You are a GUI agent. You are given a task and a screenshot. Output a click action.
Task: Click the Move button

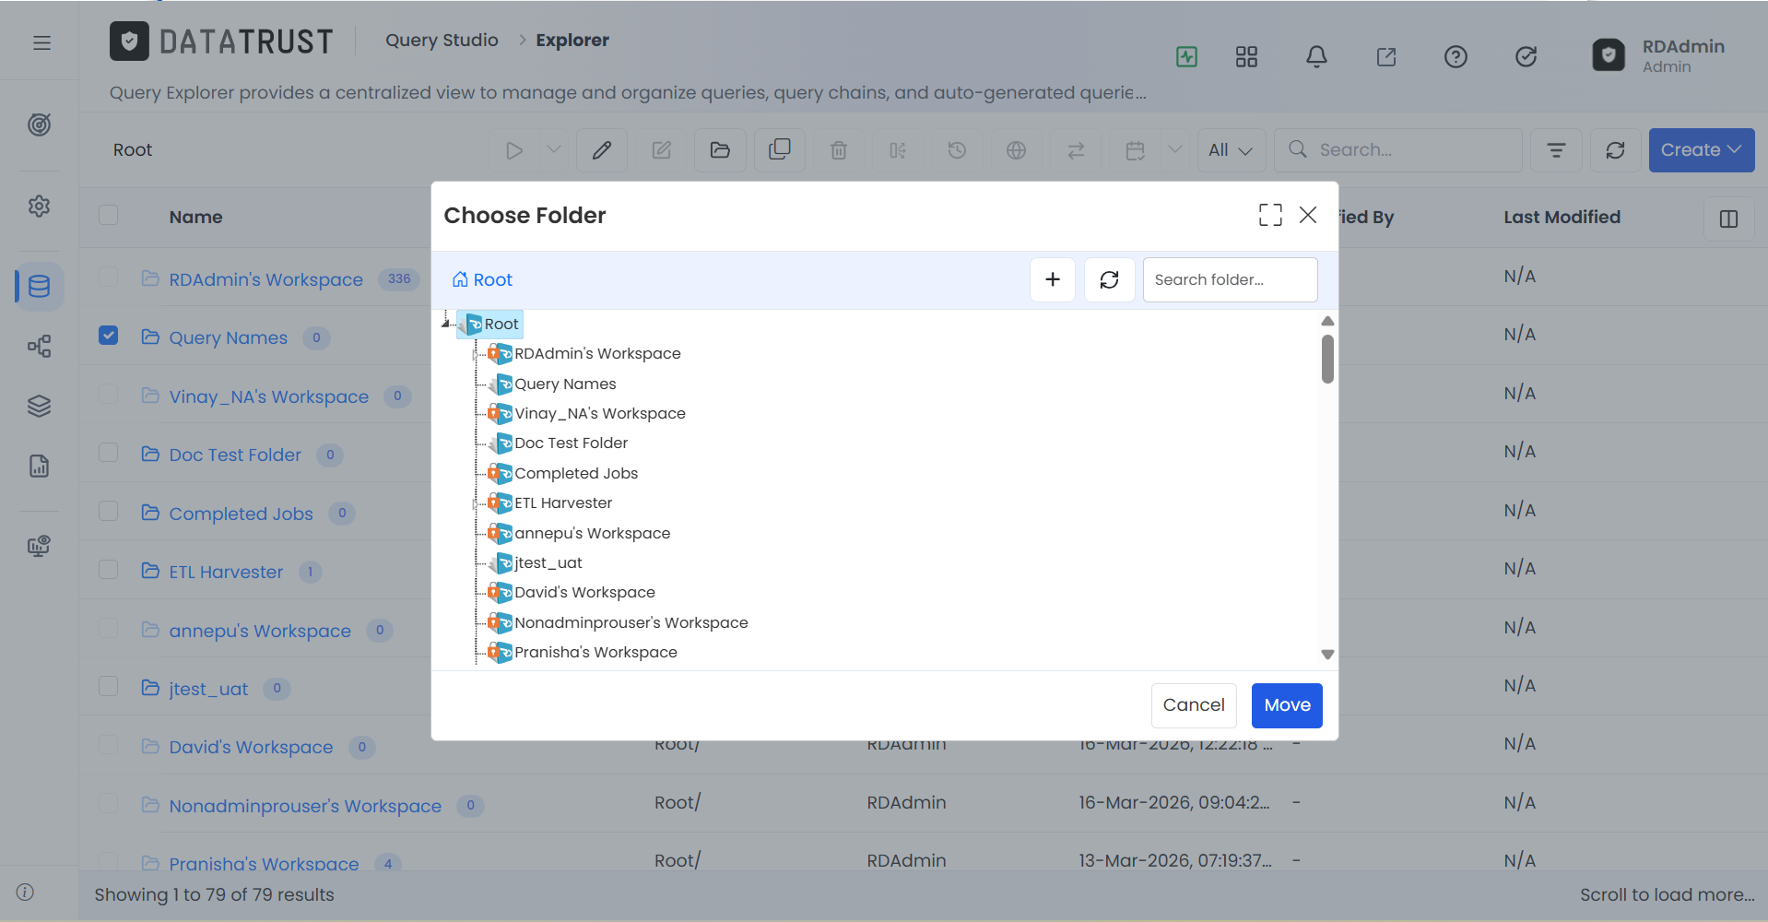click(1287, 705)
